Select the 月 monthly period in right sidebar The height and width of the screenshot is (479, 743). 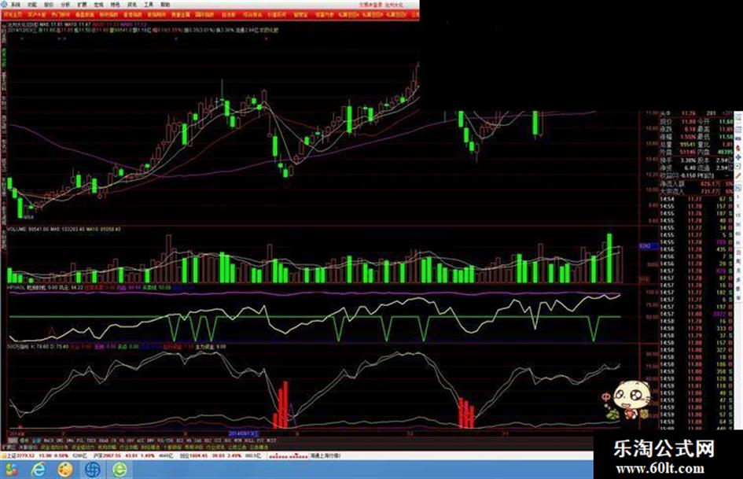(x=738, y=270)
